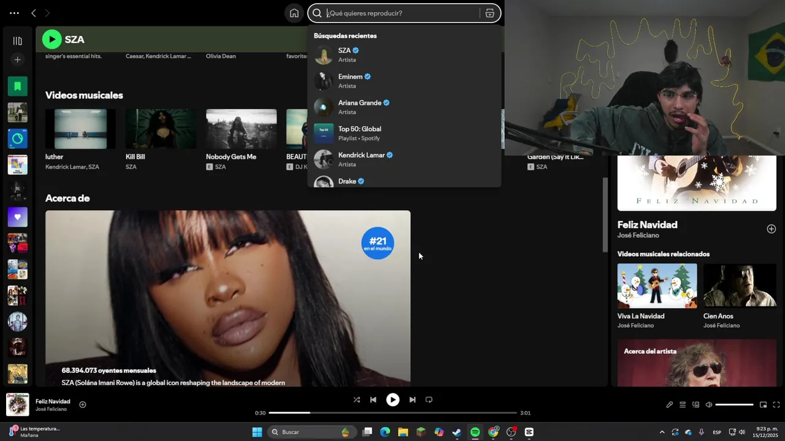The width and height of the screenshot is (785, 441).
Task: Select Ariana Grande in recent searches
Action: click(x=404, y=107)
